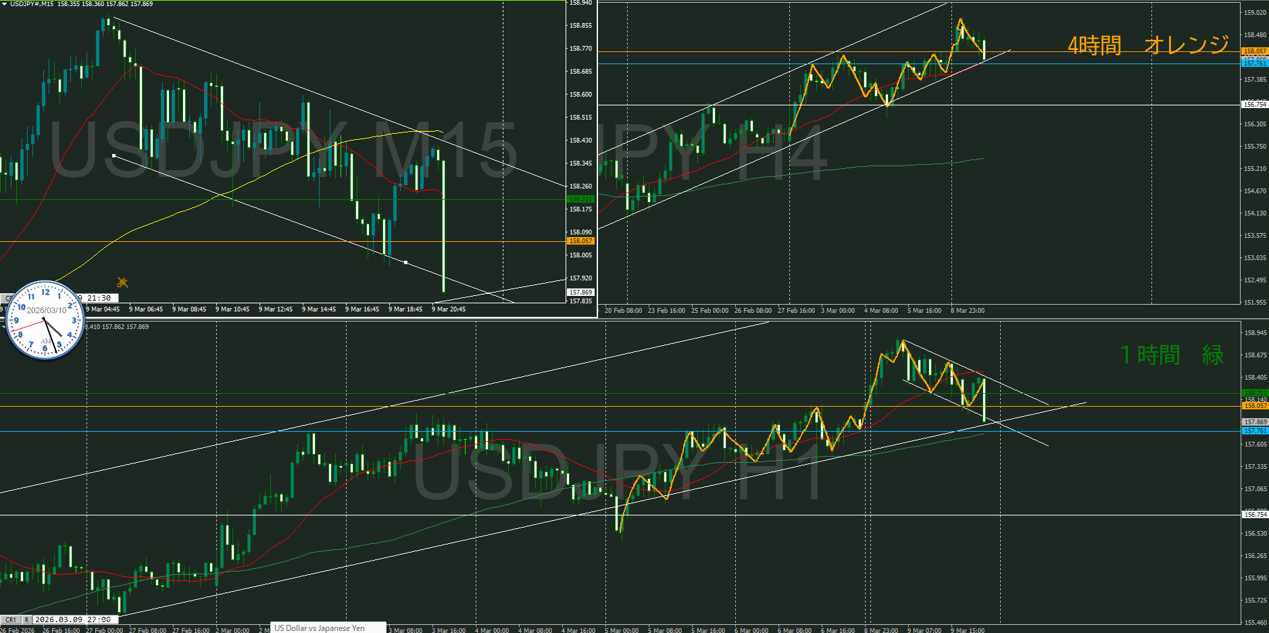
Task: Select lower-right anchor point of M15 channel line
Action: (405, 262)
